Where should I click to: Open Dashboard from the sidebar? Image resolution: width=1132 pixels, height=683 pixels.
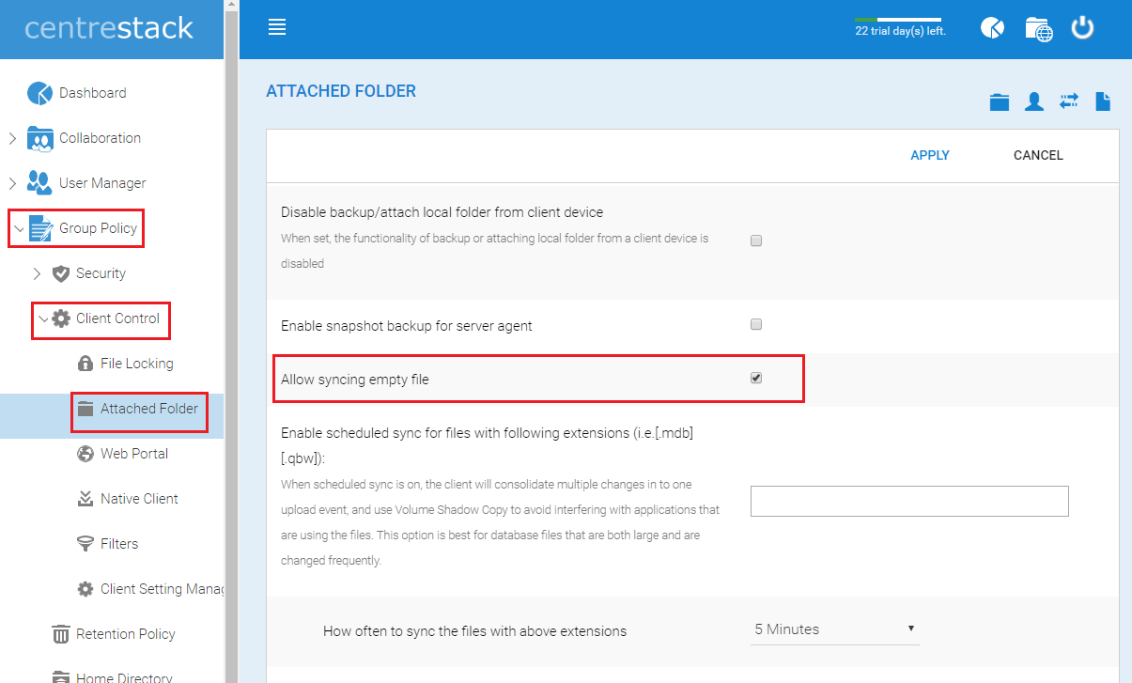click(92, 93)
